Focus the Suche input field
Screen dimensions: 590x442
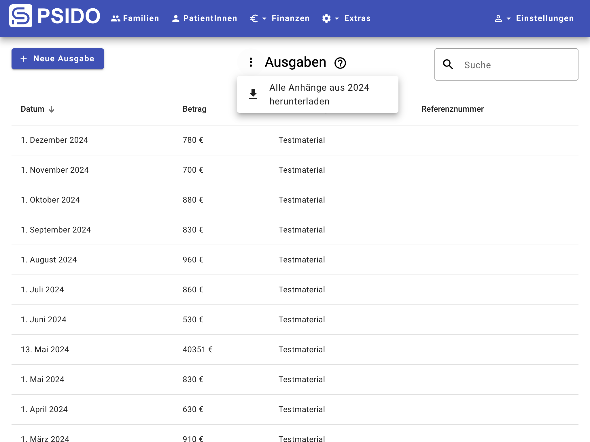[506, 64]
